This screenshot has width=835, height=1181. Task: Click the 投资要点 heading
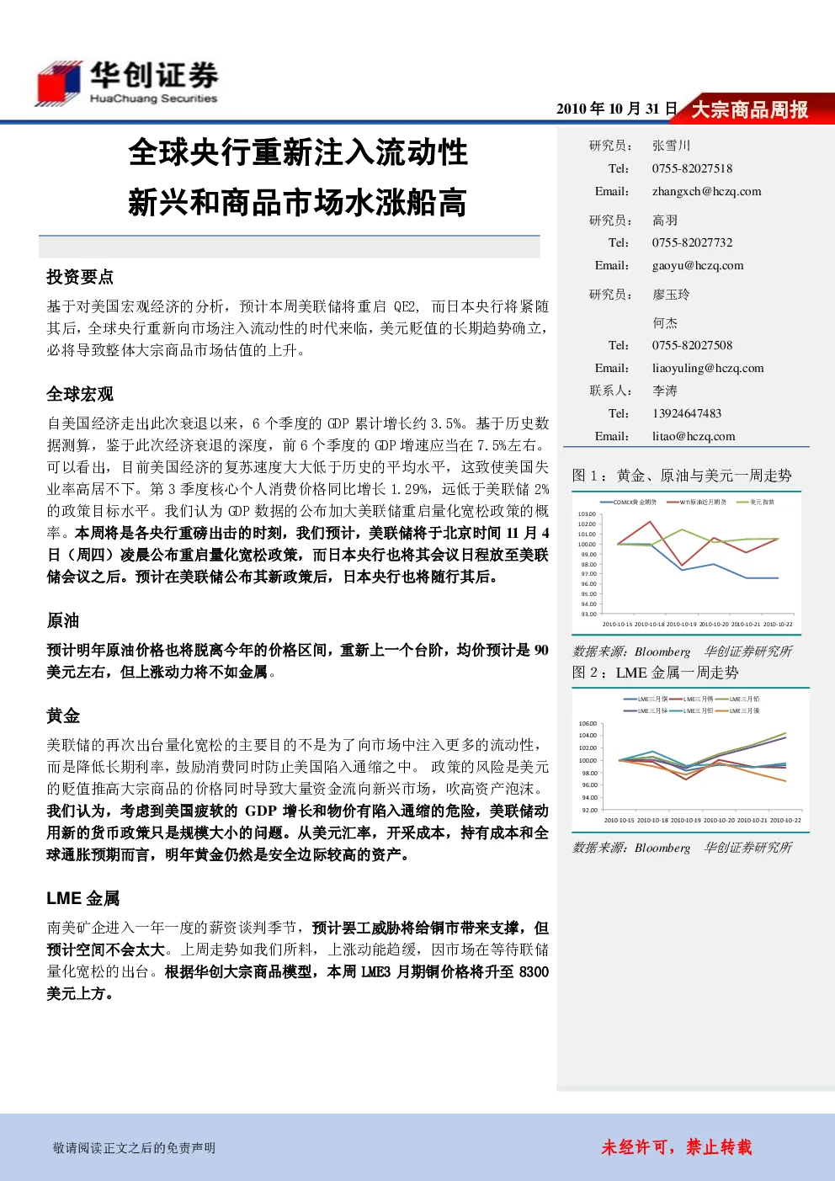(80, 277)
